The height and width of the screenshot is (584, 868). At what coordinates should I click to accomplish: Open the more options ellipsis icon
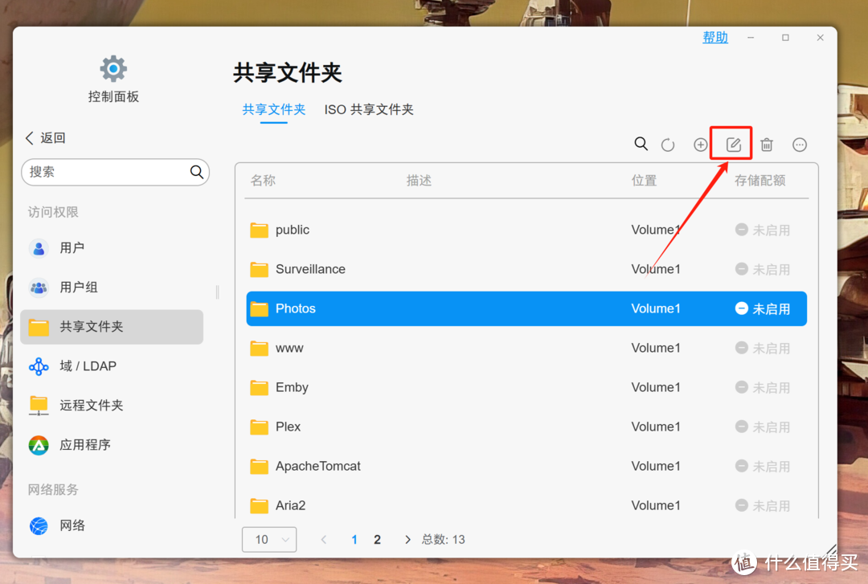[799, 145]
